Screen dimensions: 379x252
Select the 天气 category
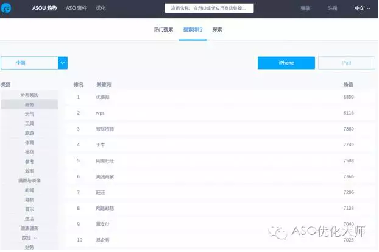[29, 114]
